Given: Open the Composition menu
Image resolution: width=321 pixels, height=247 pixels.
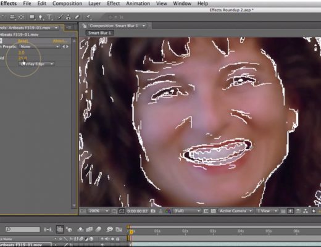Looking at the screenshot, I should click(67, 4).
